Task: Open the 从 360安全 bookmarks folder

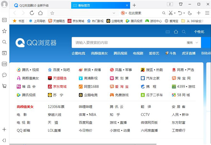Action: [192, 21]
